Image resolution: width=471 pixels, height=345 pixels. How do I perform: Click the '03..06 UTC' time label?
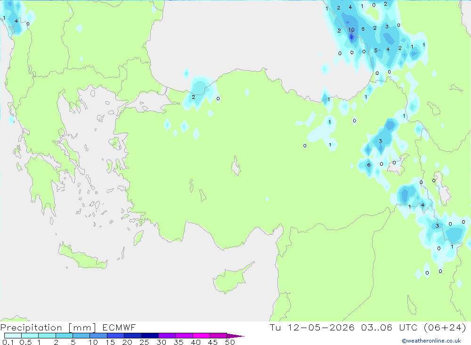tap(390, 328)
